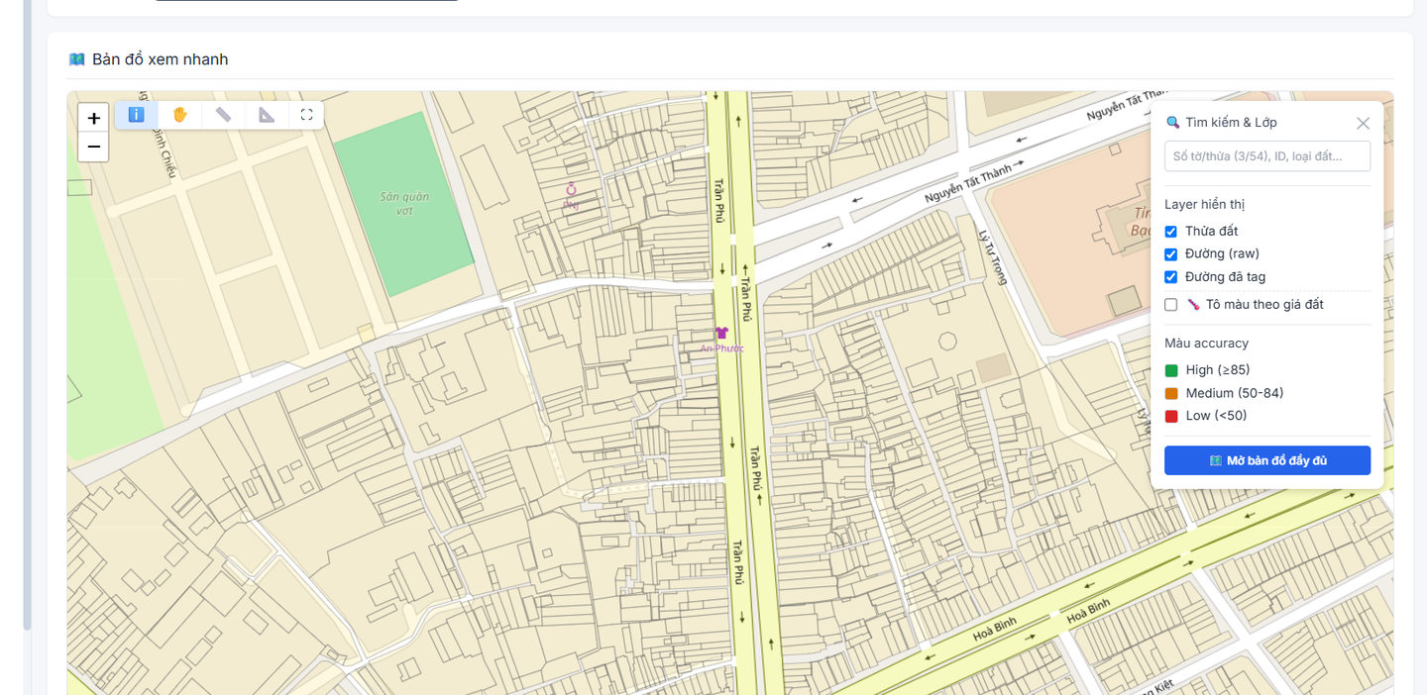Focus the Số tờ/thửa search field
This screenshot has height=695, width=1427.
(x=1267, y=156)
